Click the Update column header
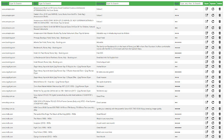 coord(213,3)
